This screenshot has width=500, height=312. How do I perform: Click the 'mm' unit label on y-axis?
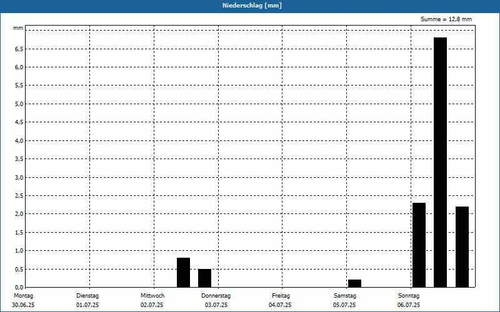coord(18,28)
